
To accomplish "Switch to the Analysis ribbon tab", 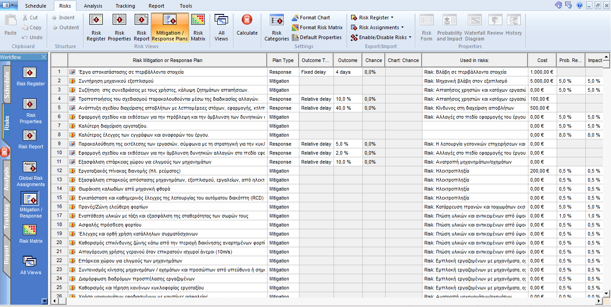I will [x=93, y=6].
